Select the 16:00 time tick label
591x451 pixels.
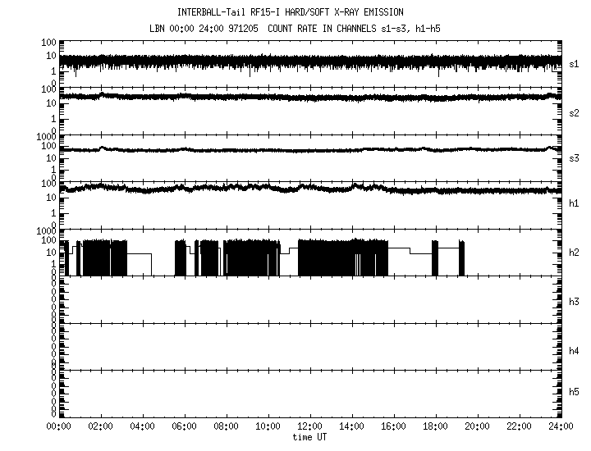(x=394, y=426)
